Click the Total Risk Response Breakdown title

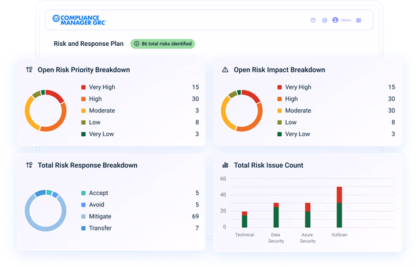click(87, 165)
